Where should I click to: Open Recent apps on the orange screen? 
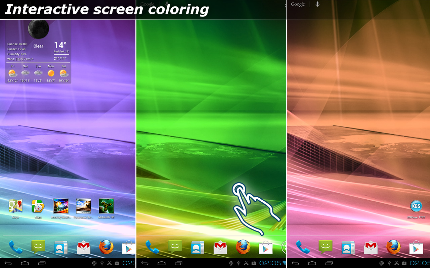pos(329,263)
